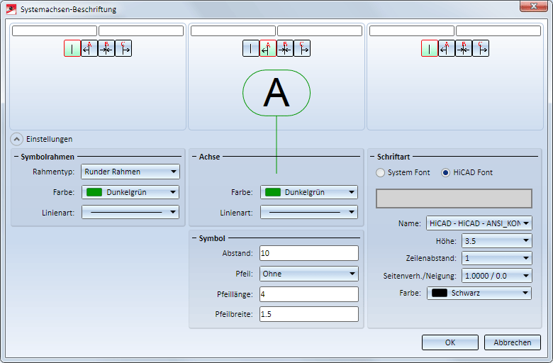Screen dimensions: 553x363
Task: Confirm dialog with OK button
Action: 450,342
